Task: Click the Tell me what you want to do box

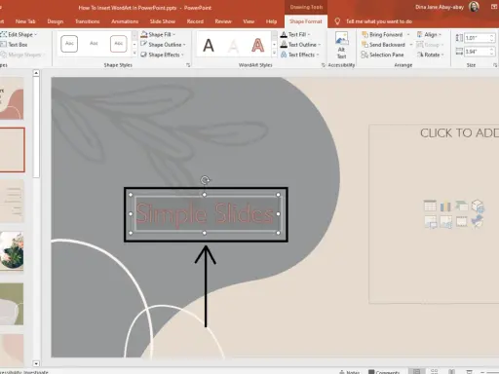Action: coord(379,21)
